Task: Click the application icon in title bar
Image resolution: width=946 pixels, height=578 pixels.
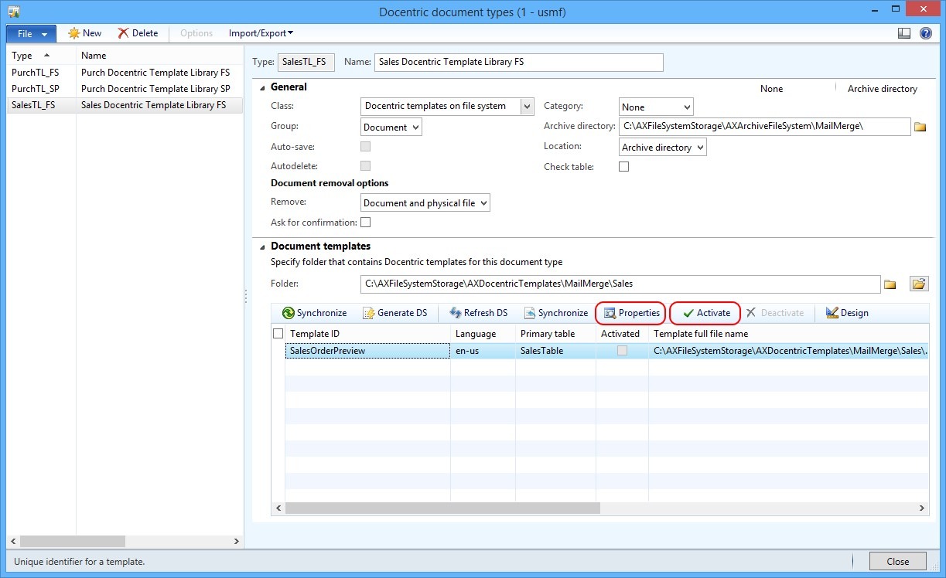Action: coord(14,12)
